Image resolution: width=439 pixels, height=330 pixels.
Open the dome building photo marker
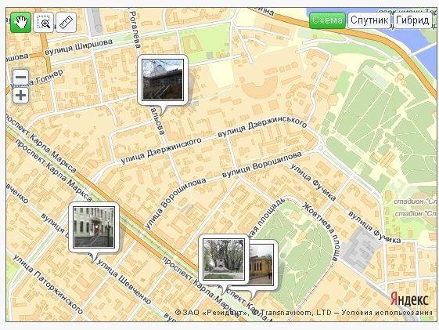[163, 80]
